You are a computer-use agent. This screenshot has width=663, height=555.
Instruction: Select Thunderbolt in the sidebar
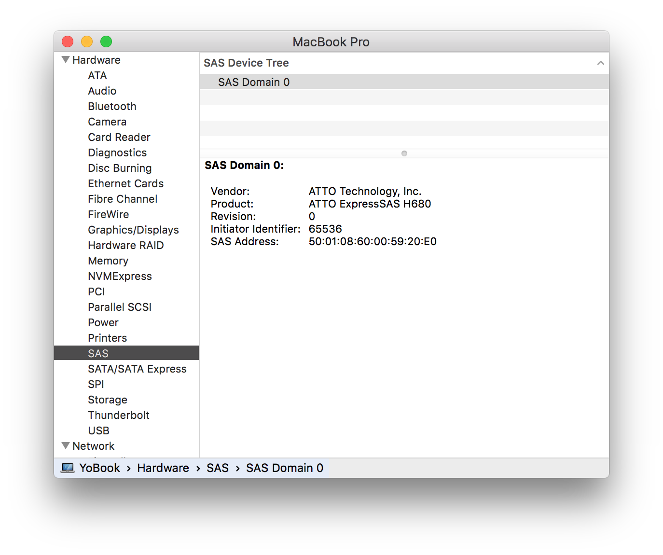click(119, 416)
